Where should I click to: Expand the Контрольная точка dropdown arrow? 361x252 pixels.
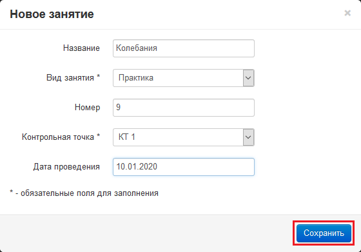pos(248,137)
